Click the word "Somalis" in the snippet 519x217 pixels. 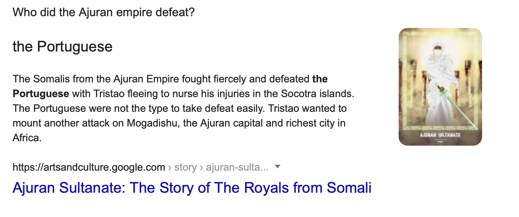50,79
